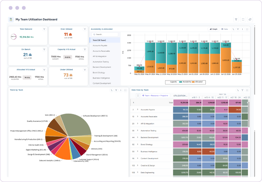Click the Over Utilized people icon

click(70, 34)
